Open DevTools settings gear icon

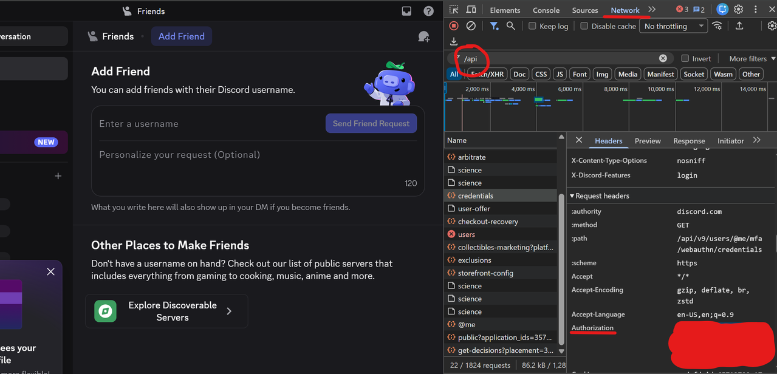click(x=739, y=9)
